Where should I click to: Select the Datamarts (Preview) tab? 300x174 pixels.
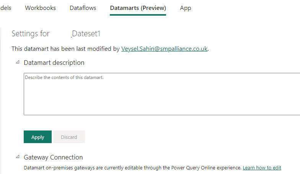point(138,8)
